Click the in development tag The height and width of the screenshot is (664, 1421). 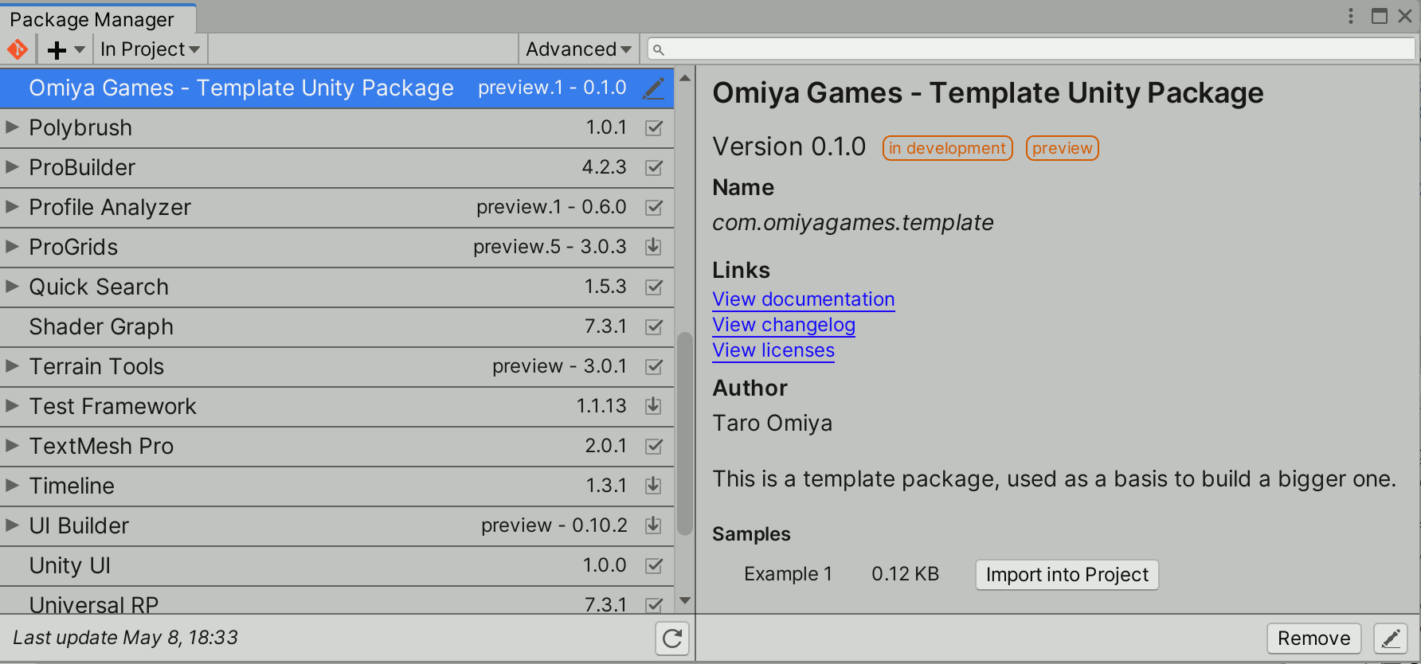pyautogui.click(x=947, y=148)
